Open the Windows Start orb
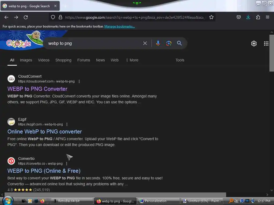 click(8, 201)
